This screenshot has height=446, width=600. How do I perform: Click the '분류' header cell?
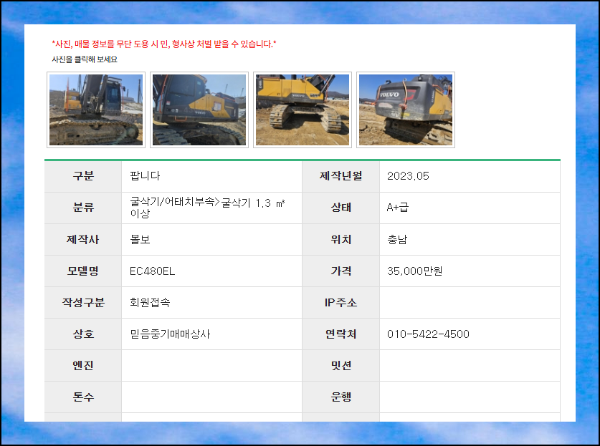83,208
